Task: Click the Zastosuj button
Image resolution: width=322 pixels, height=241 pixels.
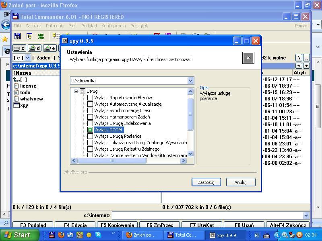Action: 206,182
